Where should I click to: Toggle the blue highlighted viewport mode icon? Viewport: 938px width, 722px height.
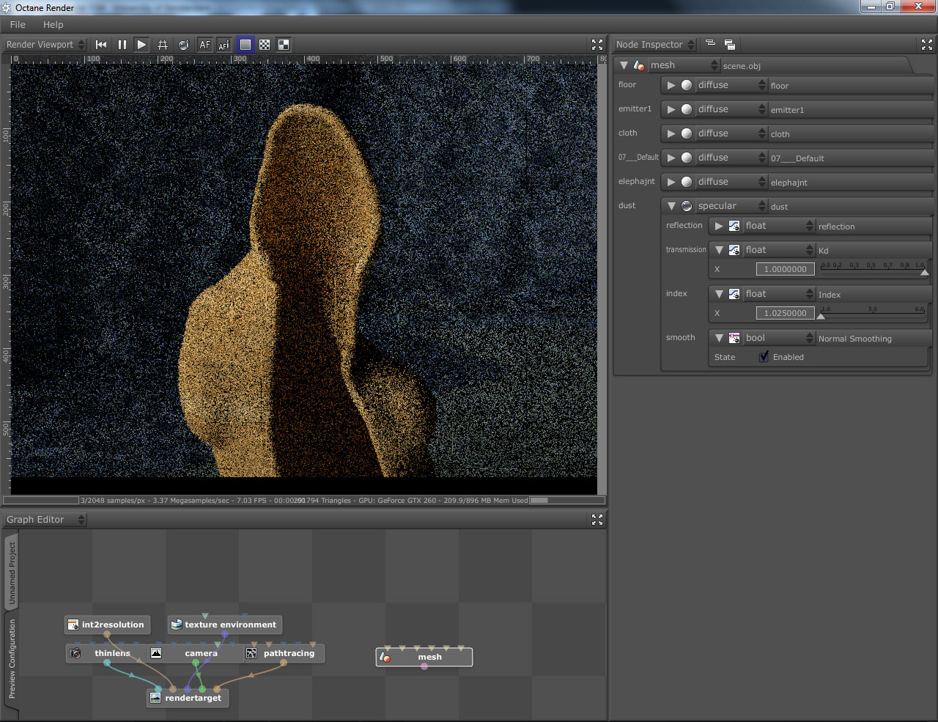[245, 45]
